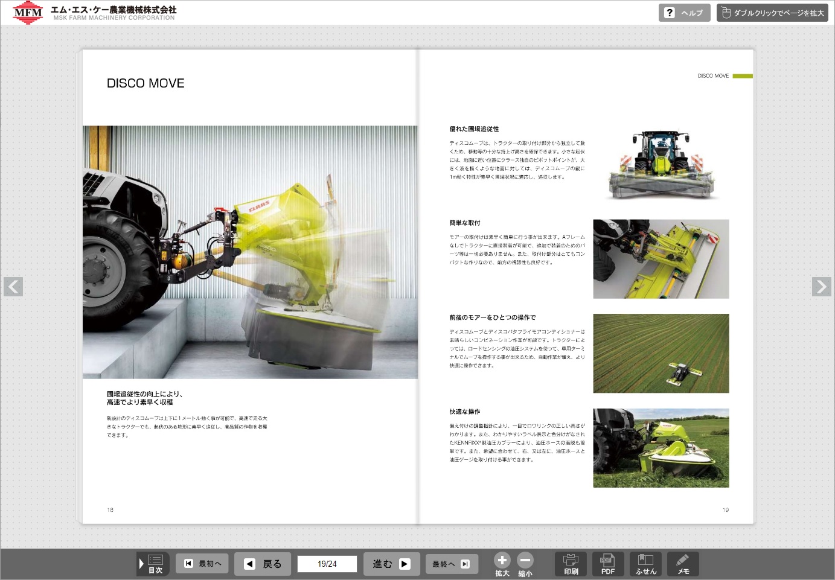
Task: Click the 進む right triangle icon
Action: click(405, 564)
